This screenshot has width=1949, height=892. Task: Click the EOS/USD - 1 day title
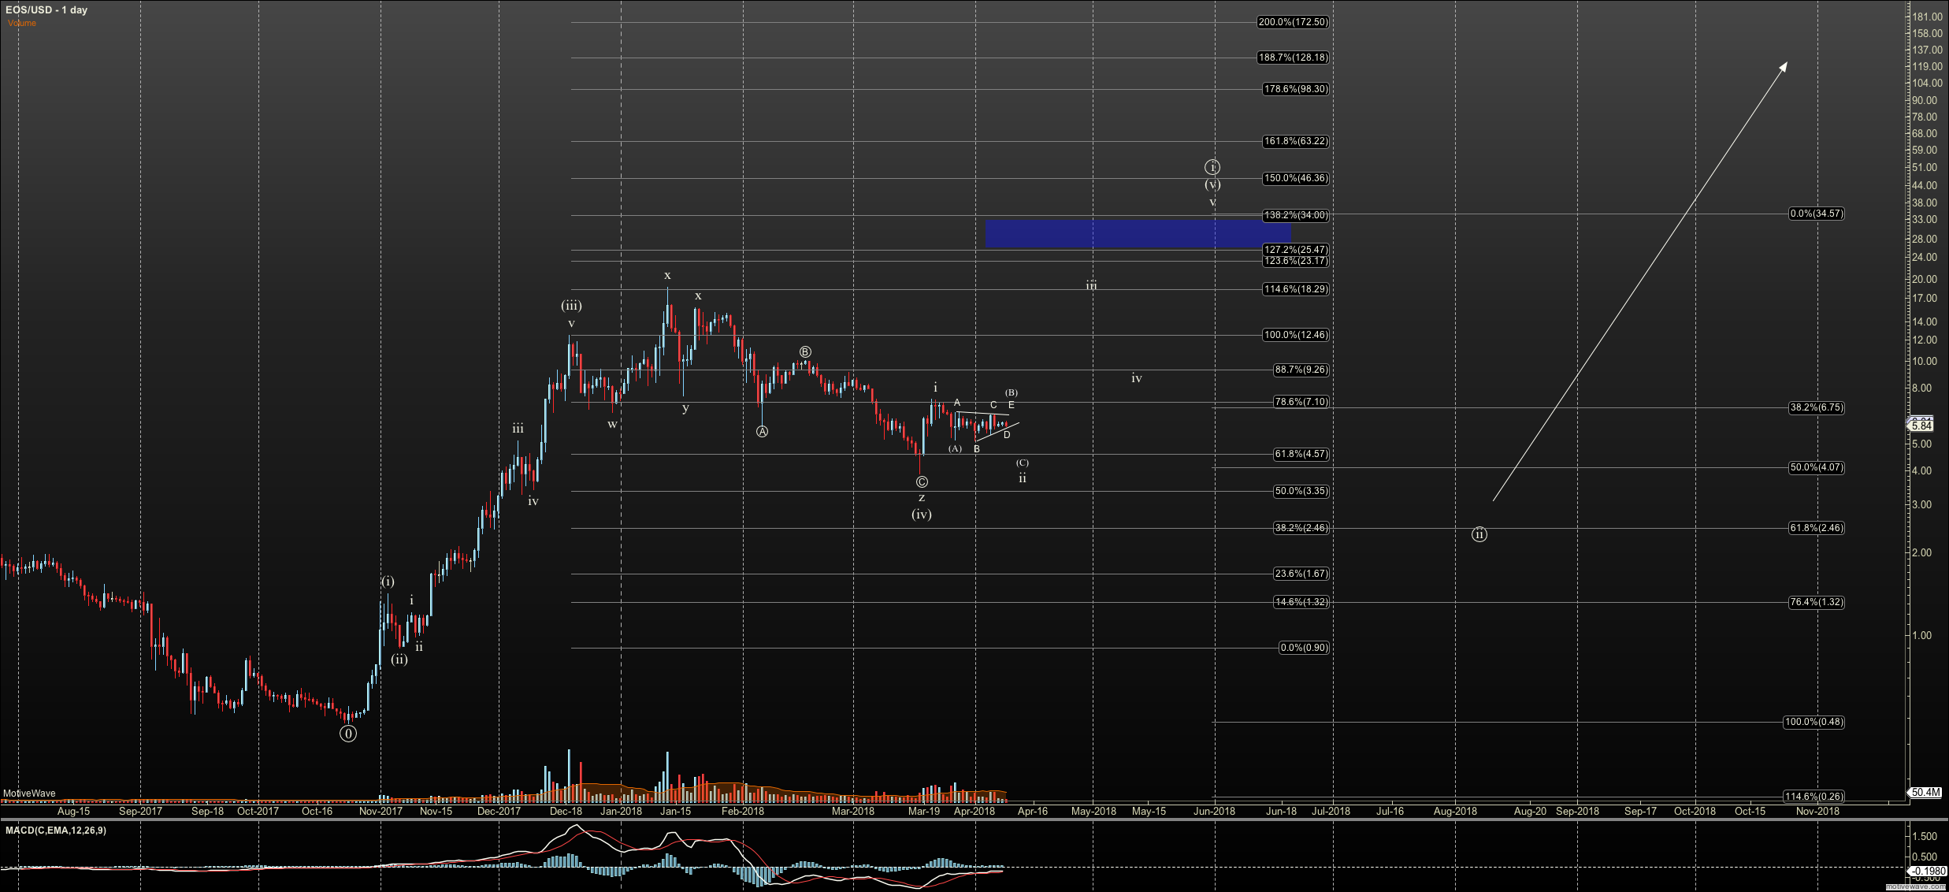coord(46,10)
